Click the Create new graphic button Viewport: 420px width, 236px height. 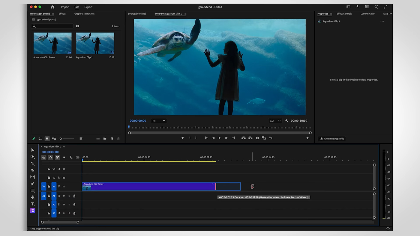click(x=331, y=139)
